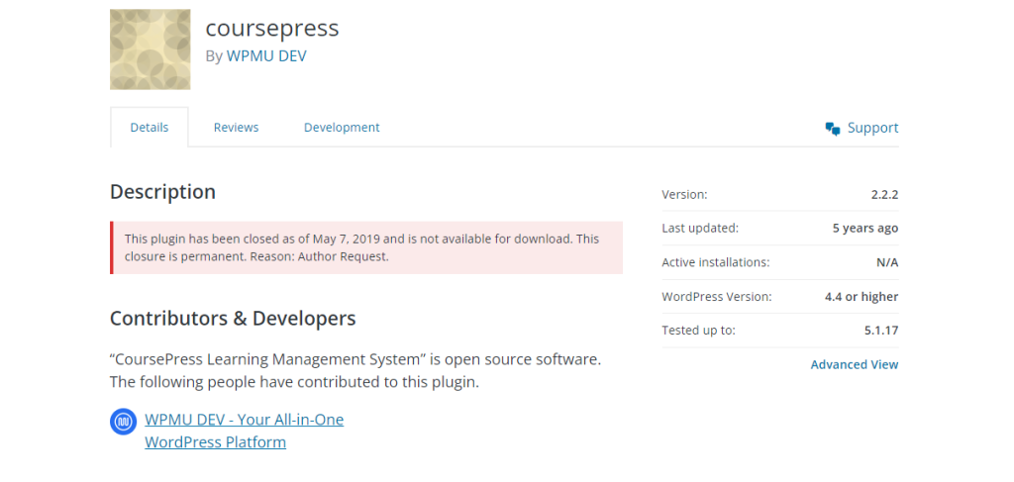Image resolution: width=1014 pixels, height=482 pixels.
Task: Open the WPMU DEV author link
Action: [x=266, y=56]
